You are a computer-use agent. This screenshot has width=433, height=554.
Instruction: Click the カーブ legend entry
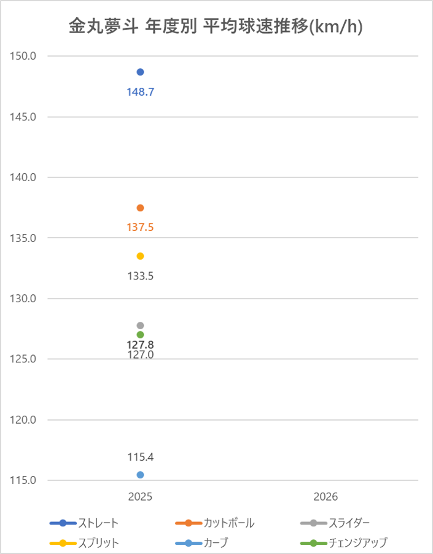202,543
